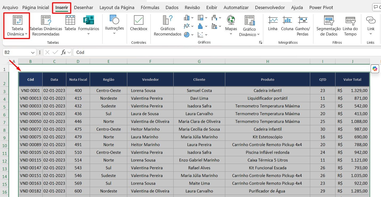The width and height of the screenshot is (381, 197).
Task: Open the Desenvolvedor tab
Action: point(270,7)
